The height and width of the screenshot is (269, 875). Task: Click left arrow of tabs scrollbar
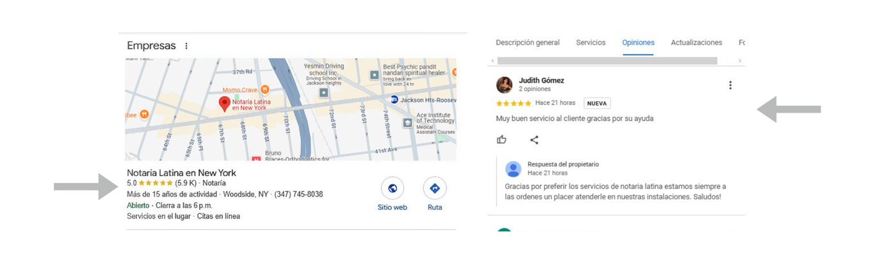(x=492, y=61)
